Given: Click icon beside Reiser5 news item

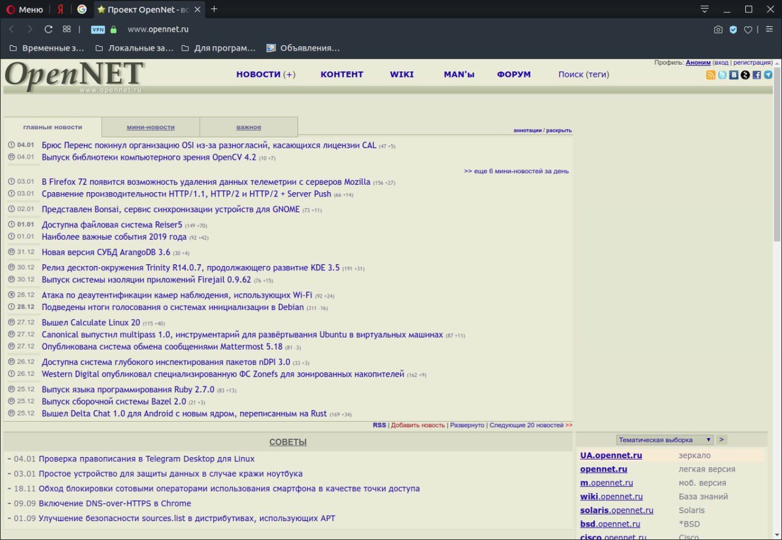Looking at the screenshot, I should (12, 225).
